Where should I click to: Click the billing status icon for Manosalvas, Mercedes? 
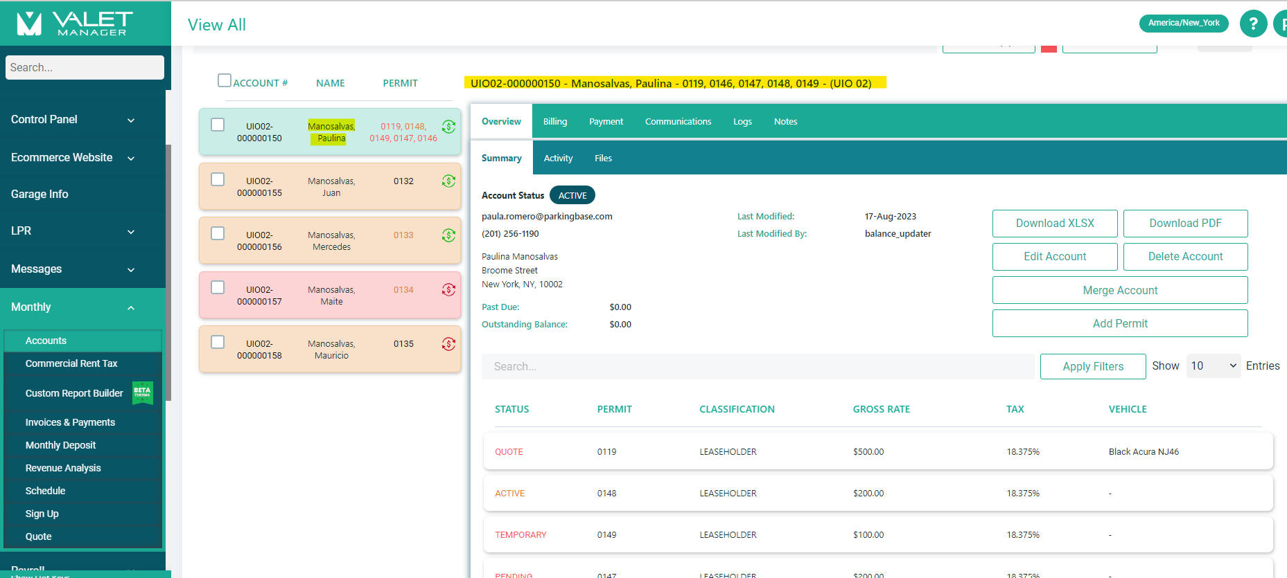click(x=448, y=235)
